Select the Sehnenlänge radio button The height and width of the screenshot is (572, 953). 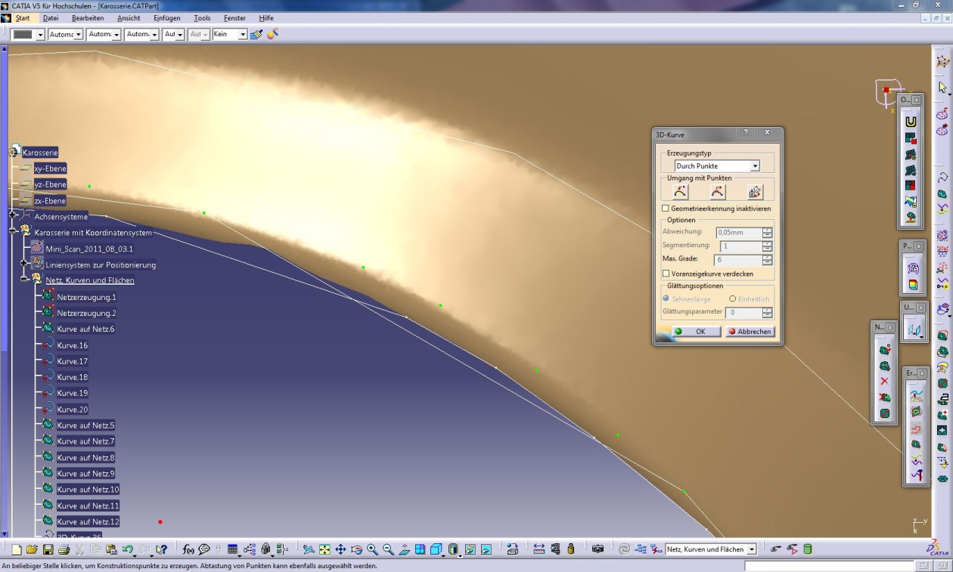[666, 298]
